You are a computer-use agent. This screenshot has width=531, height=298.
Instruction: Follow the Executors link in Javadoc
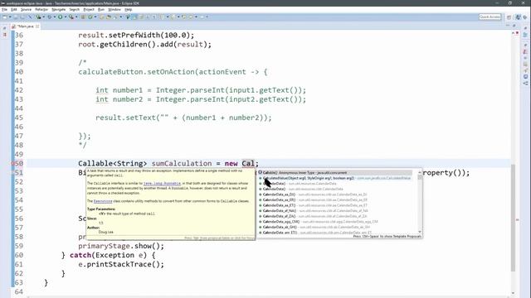coord(103,201)
